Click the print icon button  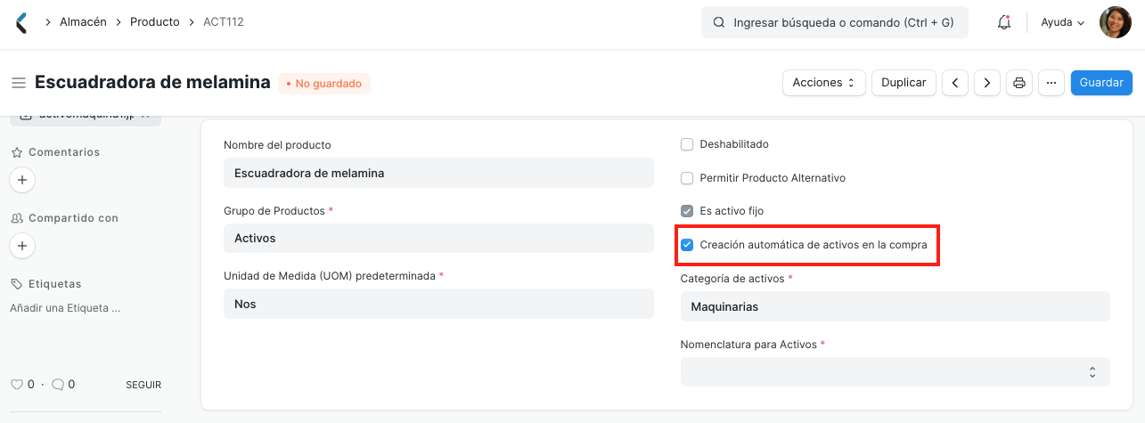(x=1019, y=83)
